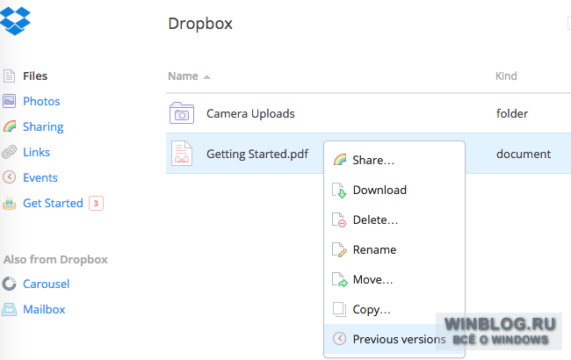Click the Events clock icon in sidebar
571x360 pixels.
pyautogui.click(x=9, y=177)
